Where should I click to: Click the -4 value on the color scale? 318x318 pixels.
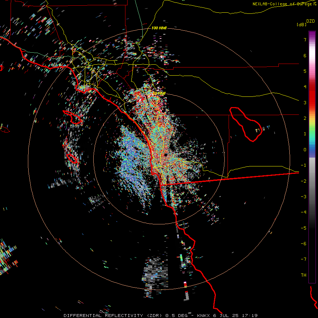(x=304, y=212)
